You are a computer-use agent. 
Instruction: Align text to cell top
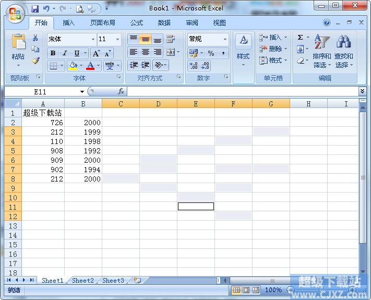point(134,39)
